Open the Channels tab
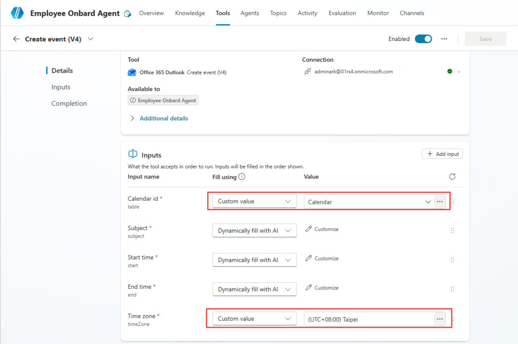 point(412,13)
